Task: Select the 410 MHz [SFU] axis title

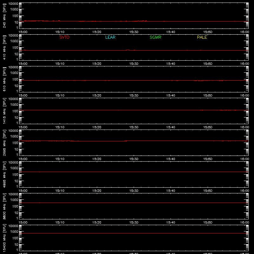Action: coord(4,47)
